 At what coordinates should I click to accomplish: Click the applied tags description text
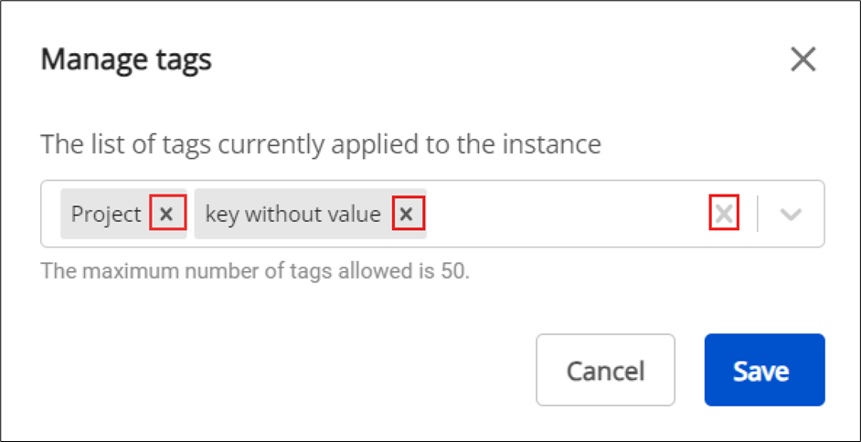[x=320, y=144]
